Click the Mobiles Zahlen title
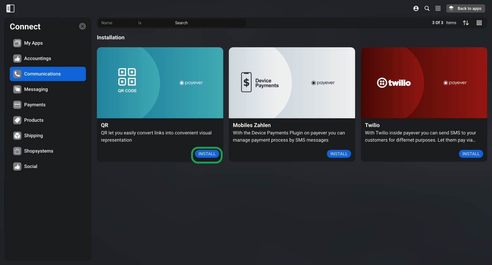The height and width of the screenshot is (265, 492). tap(252, 125)
